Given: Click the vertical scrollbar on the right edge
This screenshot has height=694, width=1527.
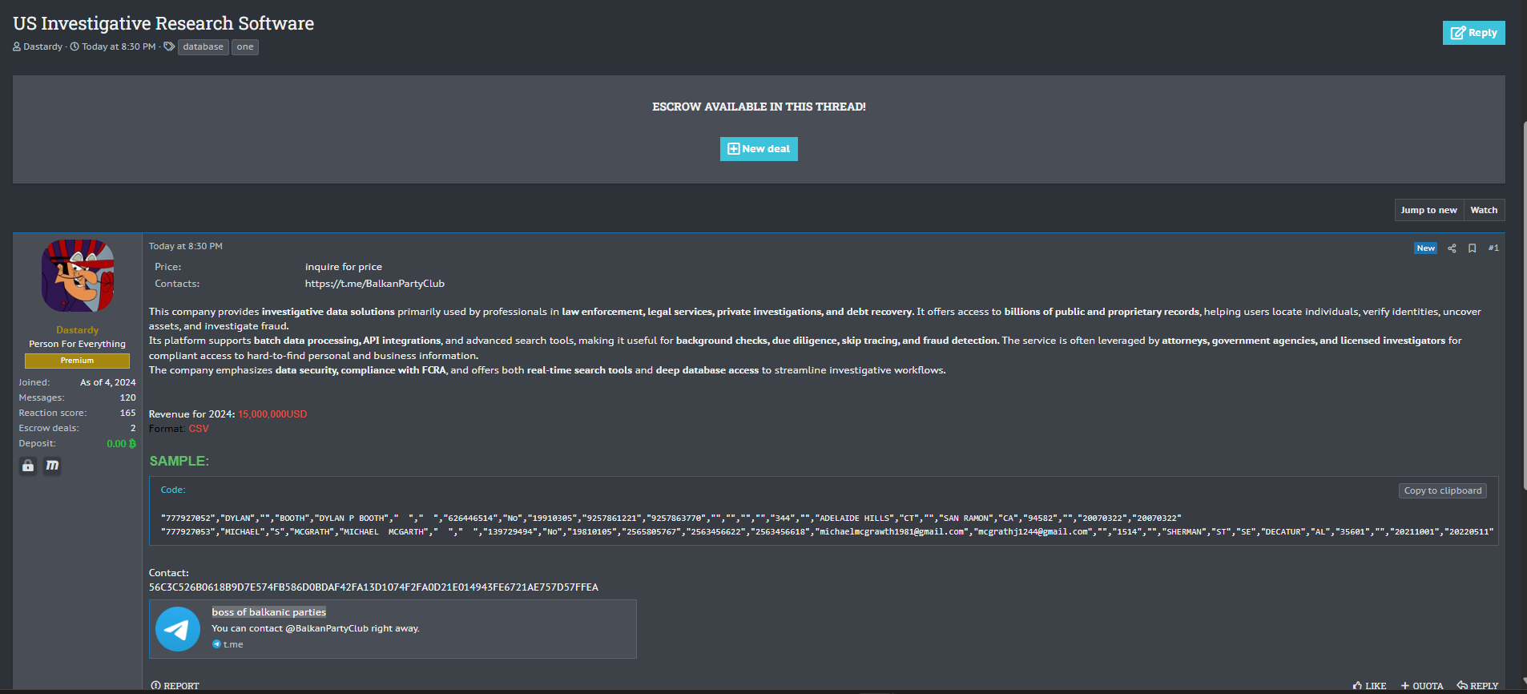Looking at the screenshot, I should pos(1524,401).
